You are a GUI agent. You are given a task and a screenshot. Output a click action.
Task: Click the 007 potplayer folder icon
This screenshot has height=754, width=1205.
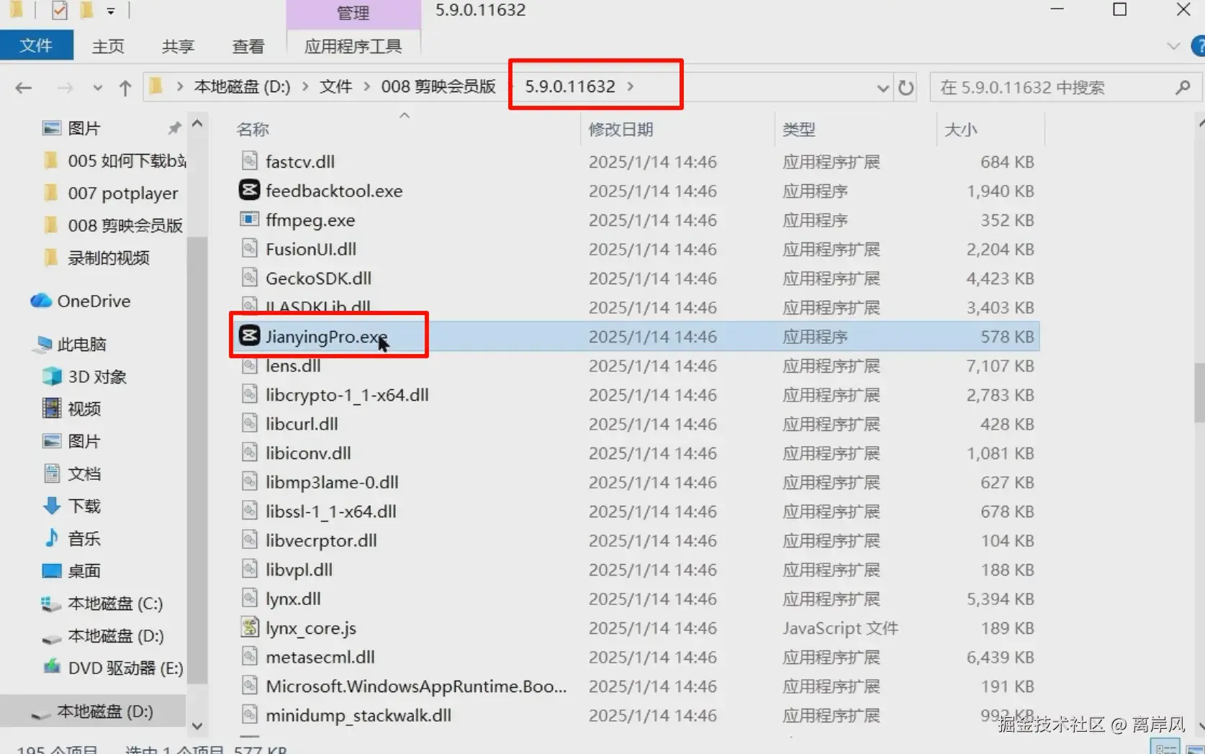tap(51, 193)
